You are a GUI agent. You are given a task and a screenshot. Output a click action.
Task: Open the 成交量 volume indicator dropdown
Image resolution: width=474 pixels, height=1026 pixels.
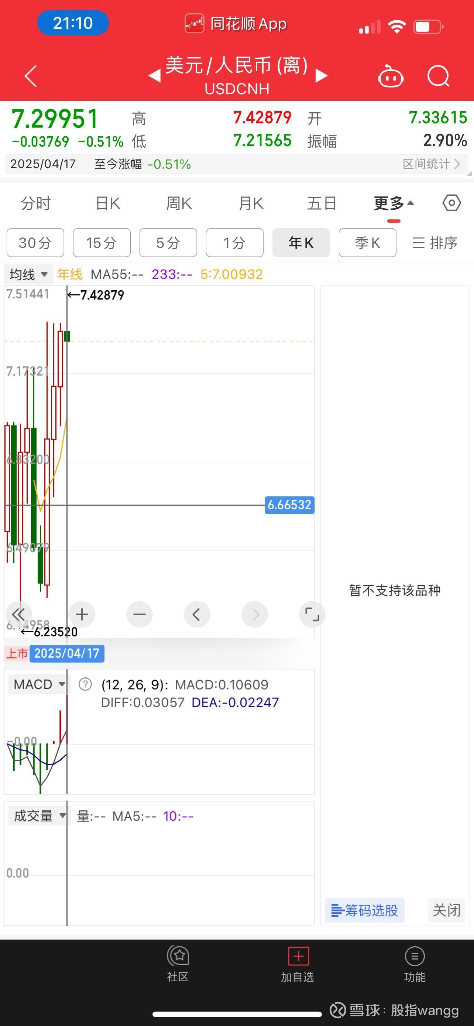[x=39, y=816]
